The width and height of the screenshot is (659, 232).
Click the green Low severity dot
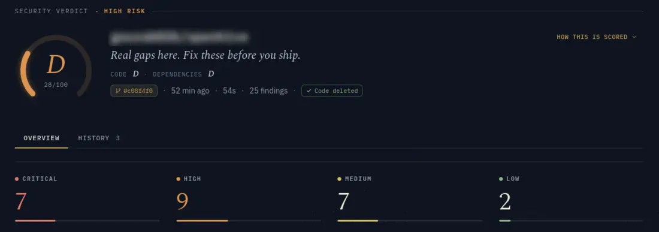click(501, 179)
